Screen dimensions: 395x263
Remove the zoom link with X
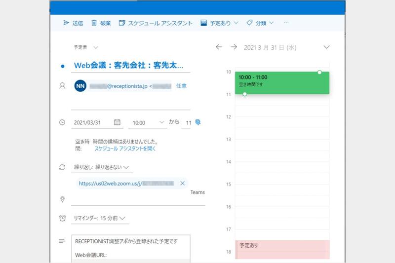click(x=183, y=183)
